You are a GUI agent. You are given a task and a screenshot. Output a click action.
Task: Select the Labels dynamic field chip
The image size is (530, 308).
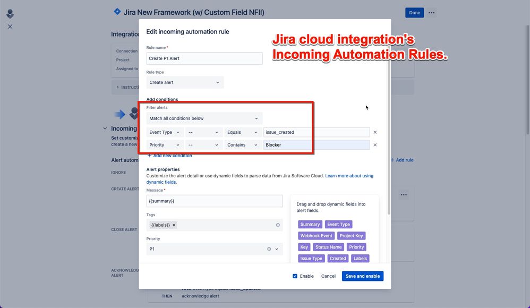point(360,258)
